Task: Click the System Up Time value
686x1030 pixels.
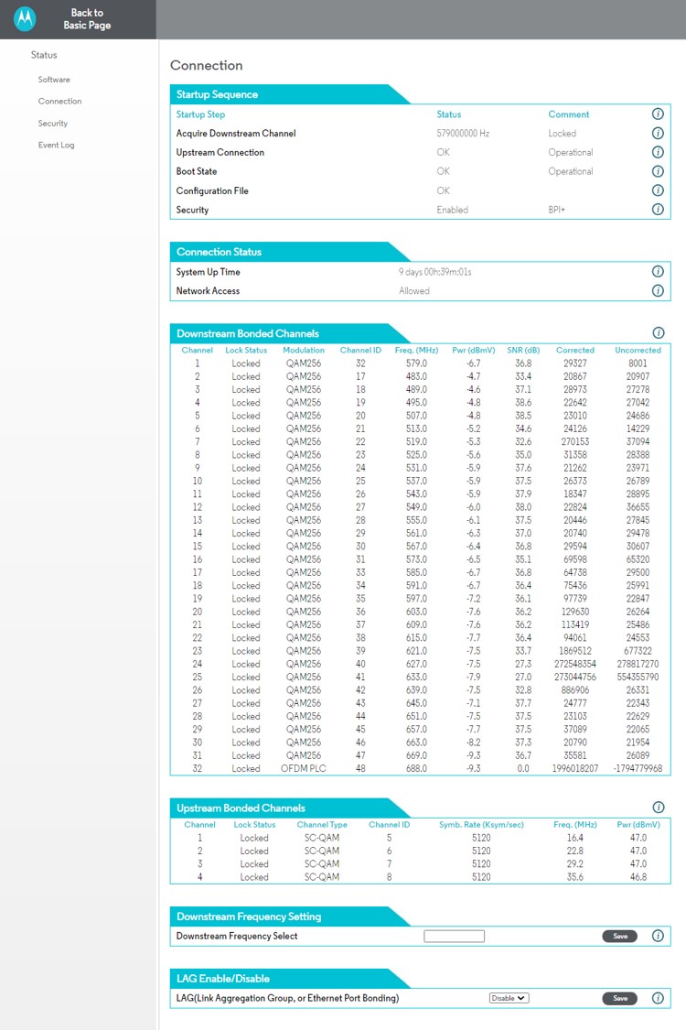Action: coord(435,272)
